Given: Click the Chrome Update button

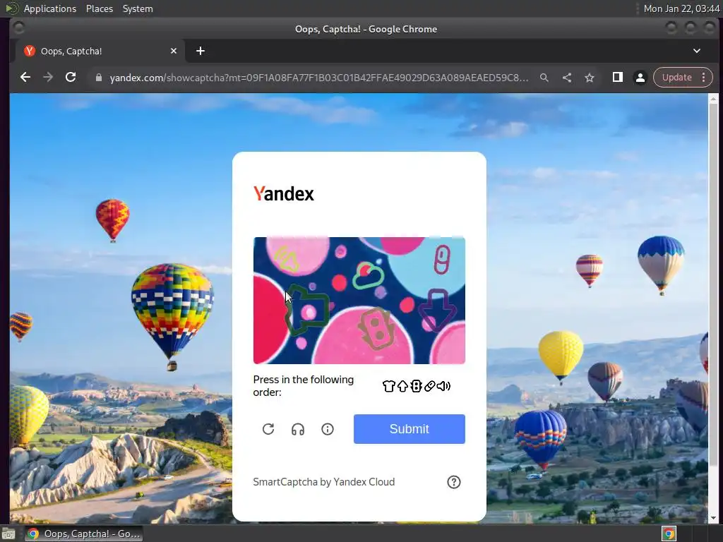Looking at the screenshot, I should click(x=676, y=78).
